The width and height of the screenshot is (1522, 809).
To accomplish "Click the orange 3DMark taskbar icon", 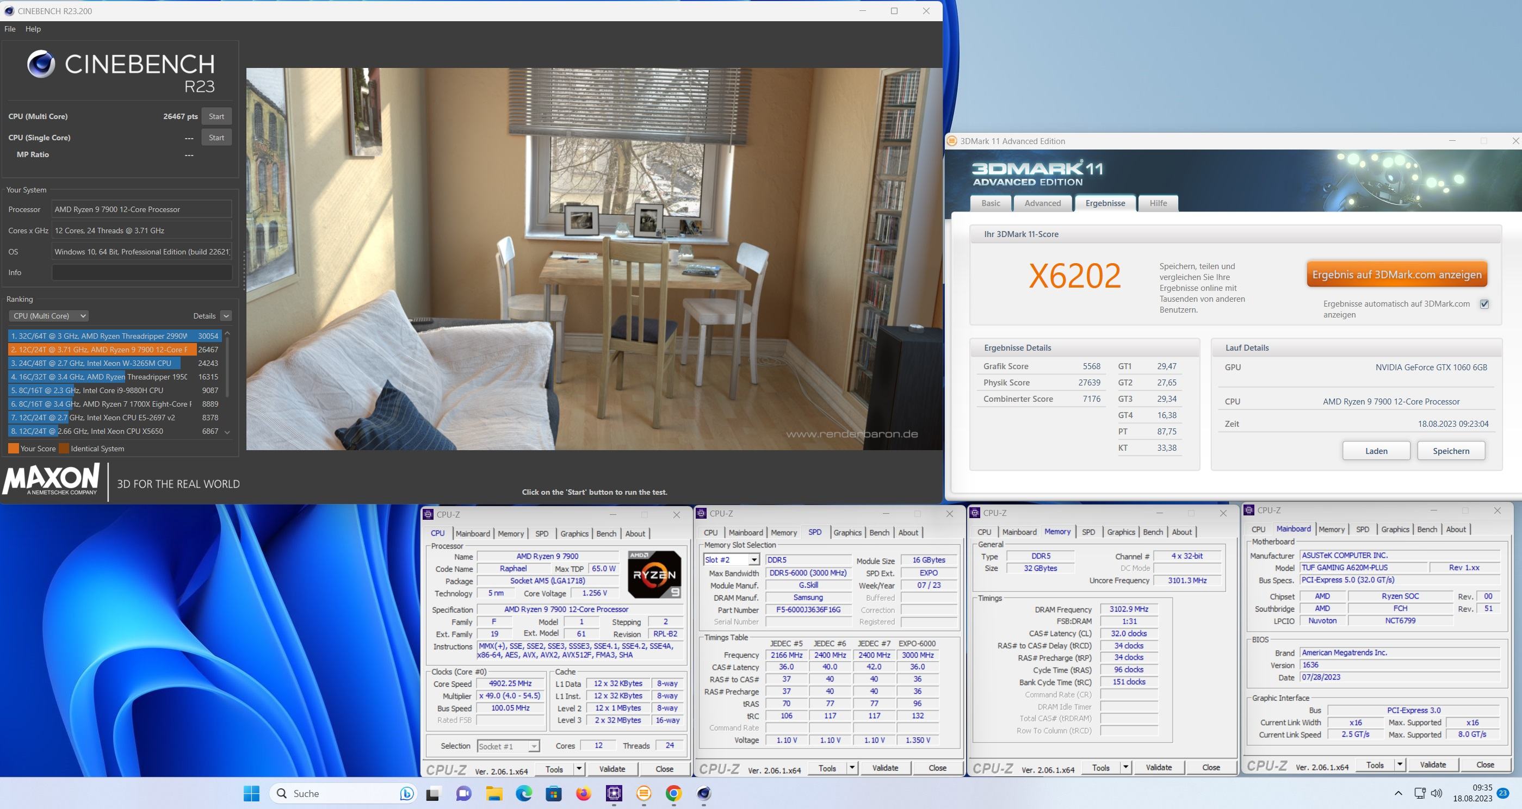I will (644, 793).
